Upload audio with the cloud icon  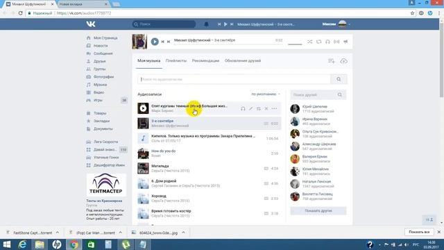343,61
